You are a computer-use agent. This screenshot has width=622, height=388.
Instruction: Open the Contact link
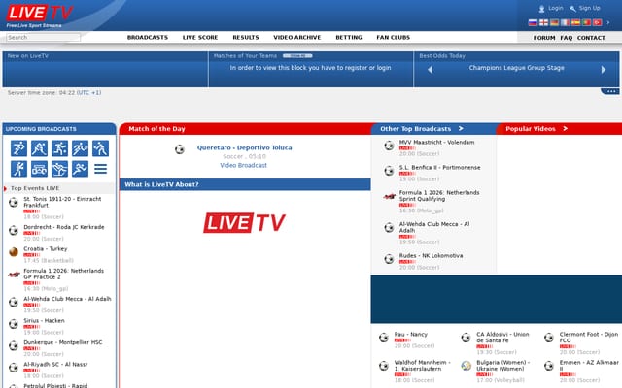[x=591, y=38]
